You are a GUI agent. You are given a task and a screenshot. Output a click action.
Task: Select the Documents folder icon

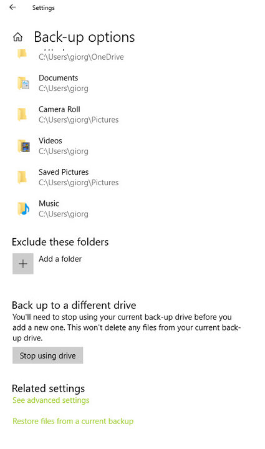click(x=23, y=83)
